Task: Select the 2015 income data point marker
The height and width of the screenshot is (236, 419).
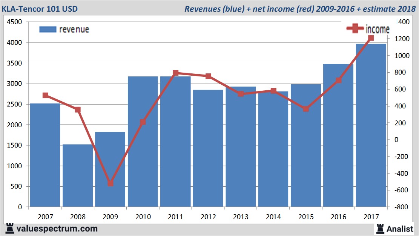Action: (x=306, y=109)
